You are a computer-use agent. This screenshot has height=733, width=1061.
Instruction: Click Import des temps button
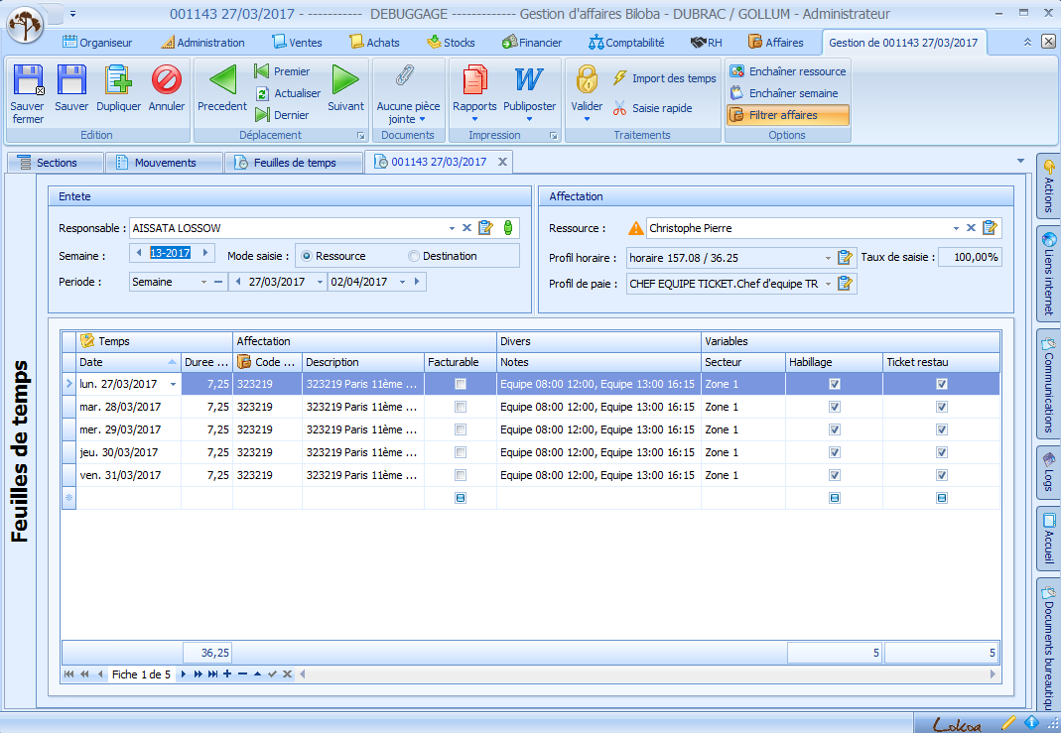tap(664, 78)
